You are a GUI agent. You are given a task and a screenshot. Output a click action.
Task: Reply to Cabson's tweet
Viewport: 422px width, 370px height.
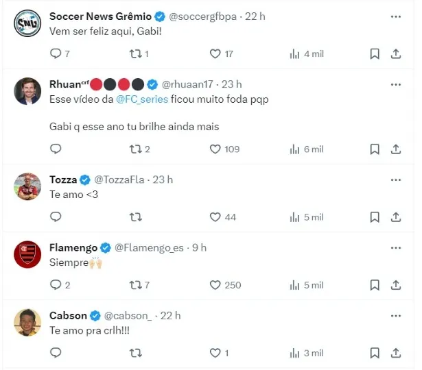(x=56, y=352)
